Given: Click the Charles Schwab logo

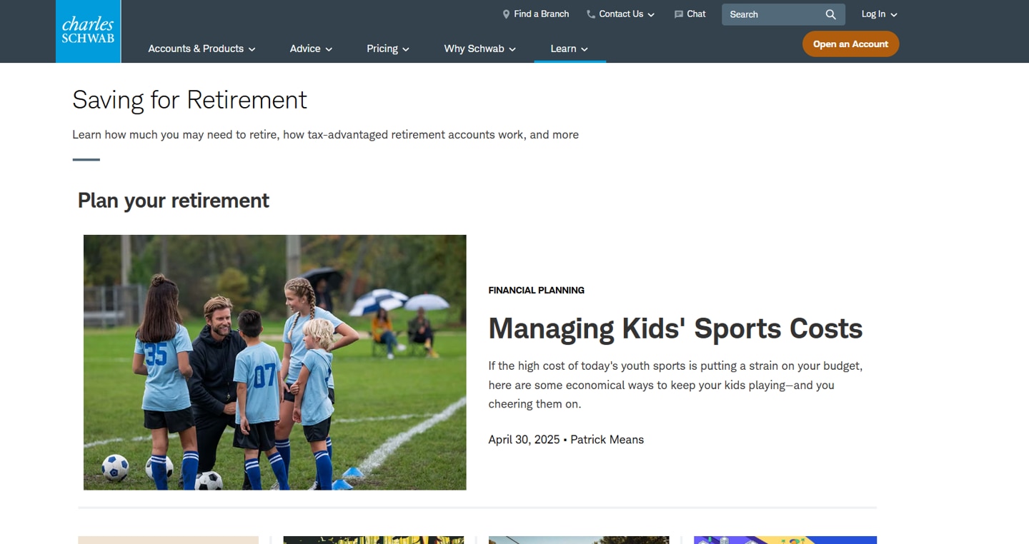Looking at the screenshot, I should [89, 31].
